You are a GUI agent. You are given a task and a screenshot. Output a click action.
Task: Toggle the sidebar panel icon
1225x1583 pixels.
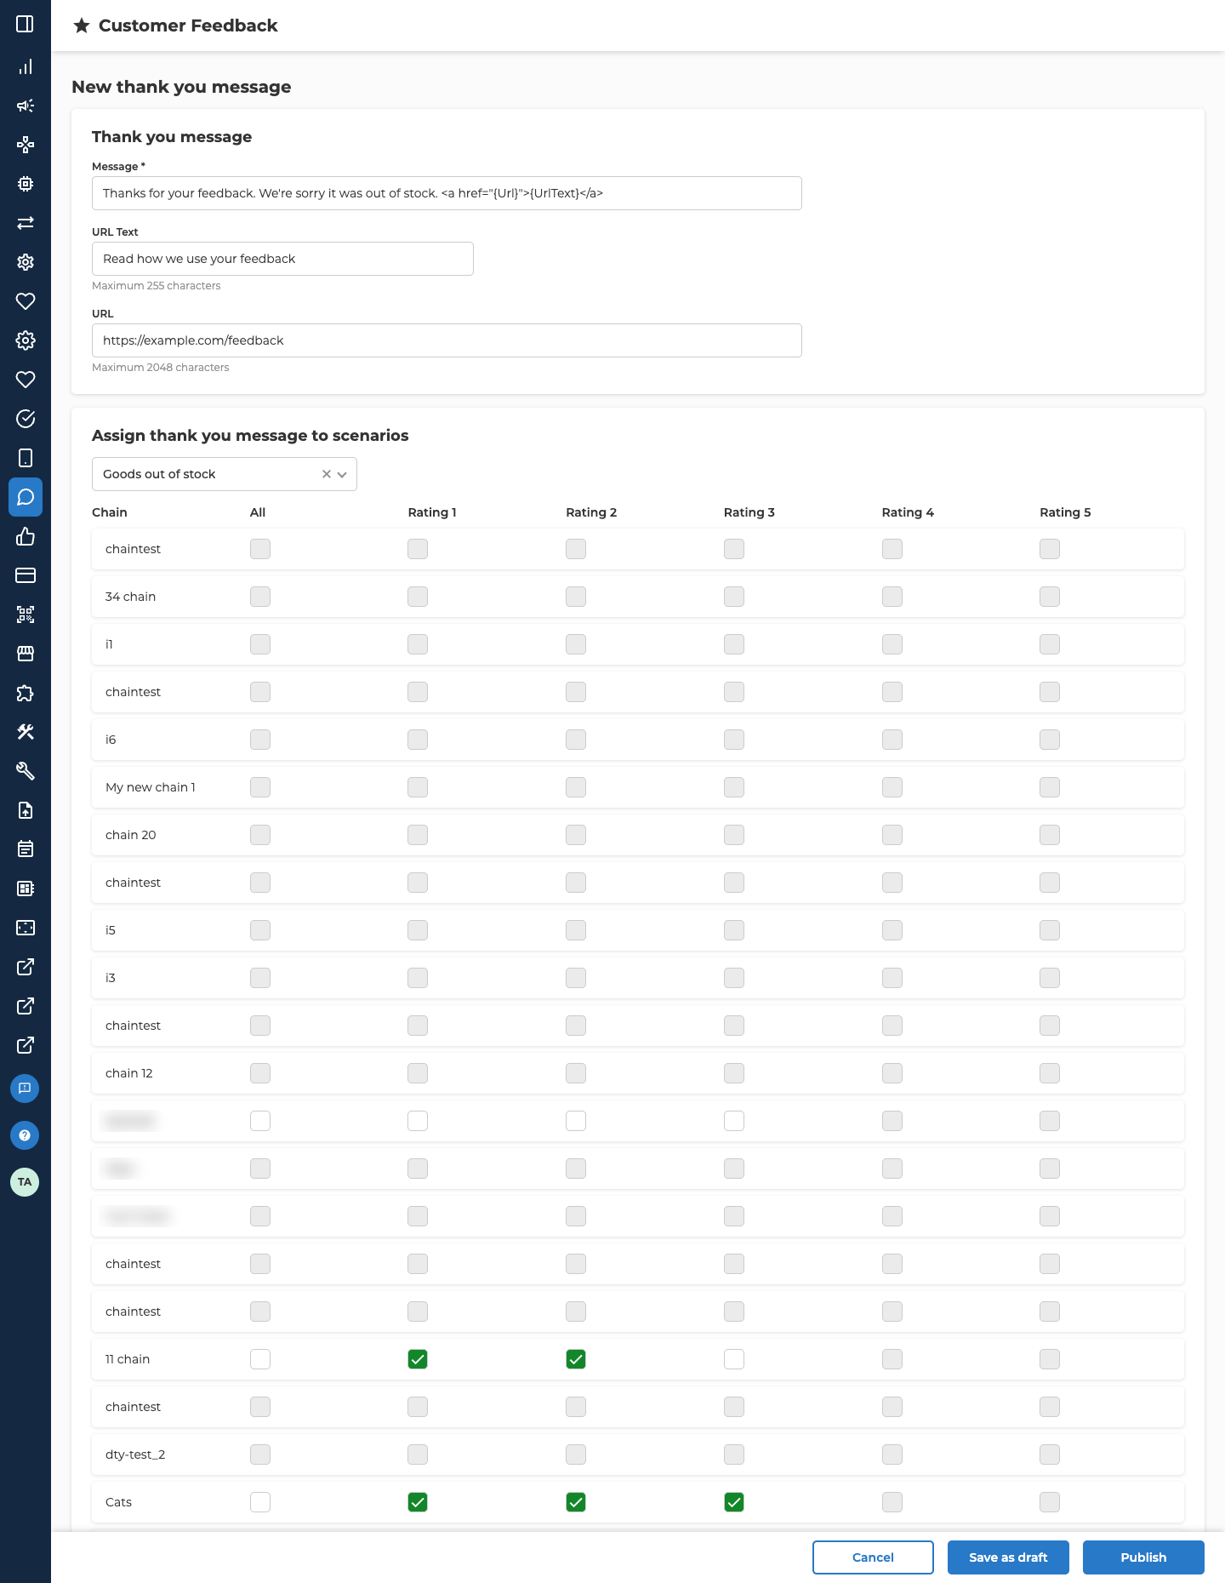coord(26,24)
